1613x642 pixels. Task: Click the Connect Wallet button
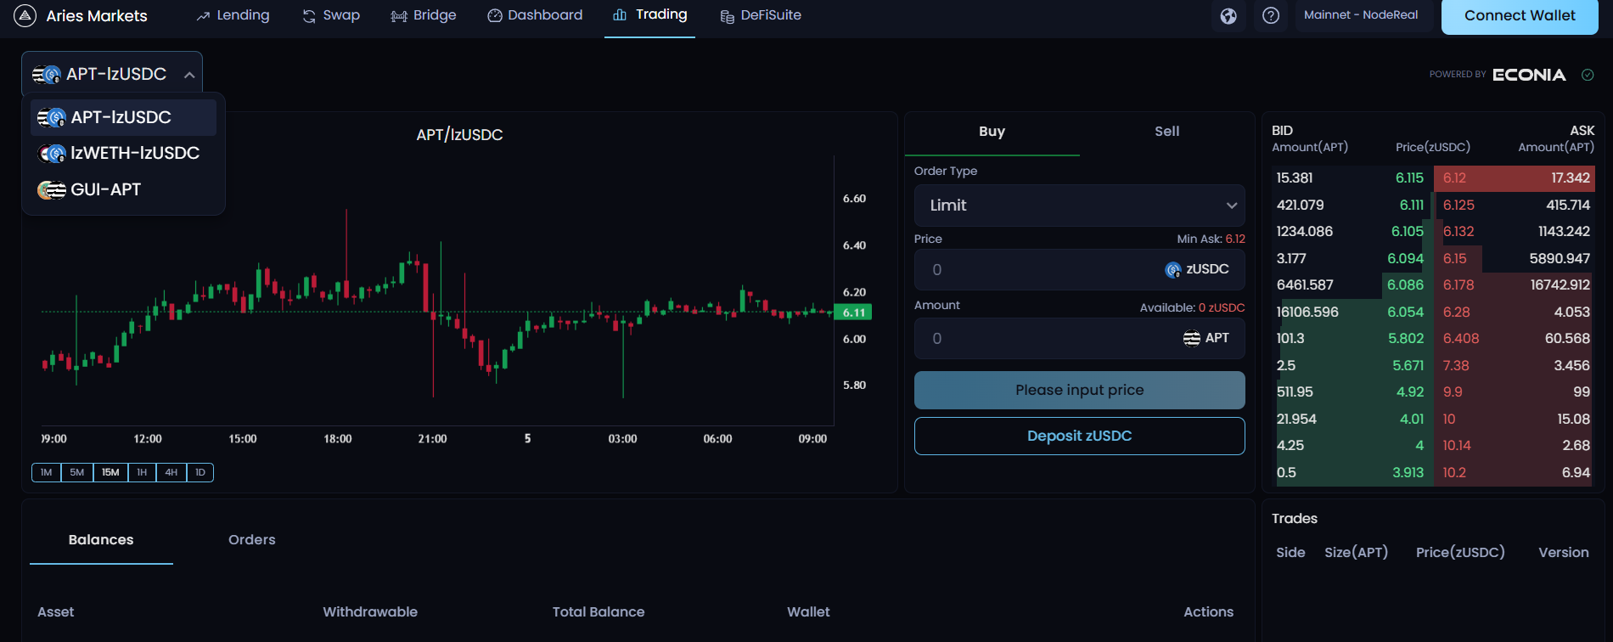click(1519, 16)
